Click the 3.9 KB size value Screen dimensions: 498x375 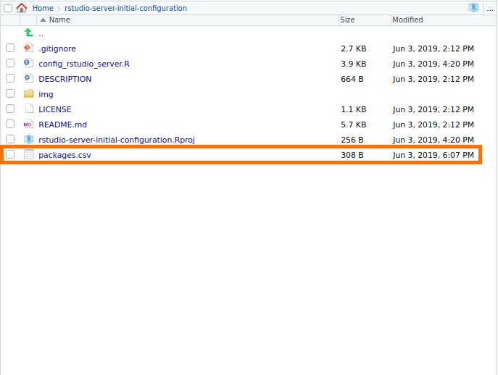pos(354,64)
